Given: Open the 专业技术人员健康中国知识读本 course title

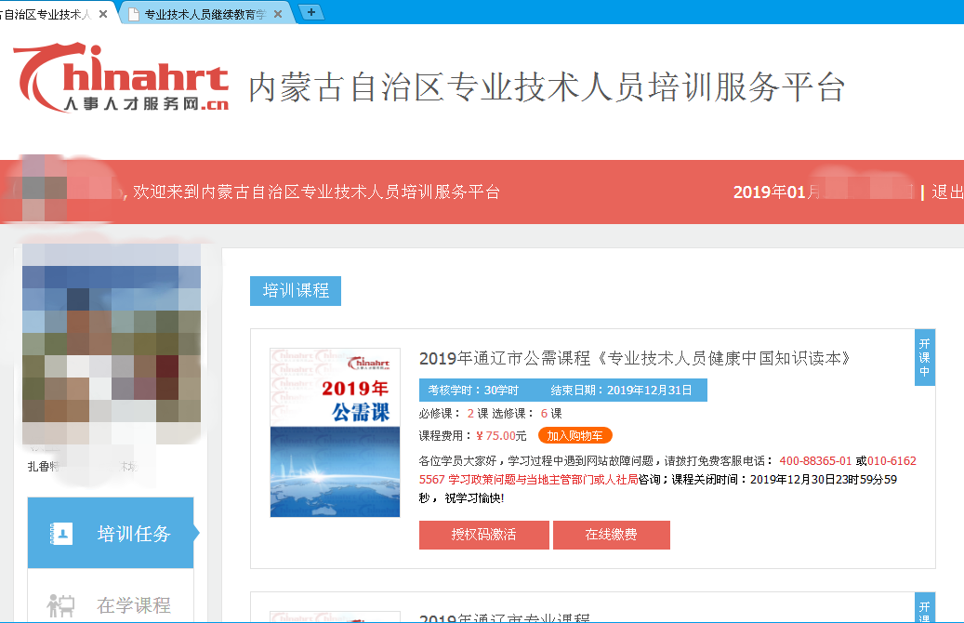Looking at the screenshot, I should coord(635,358).
